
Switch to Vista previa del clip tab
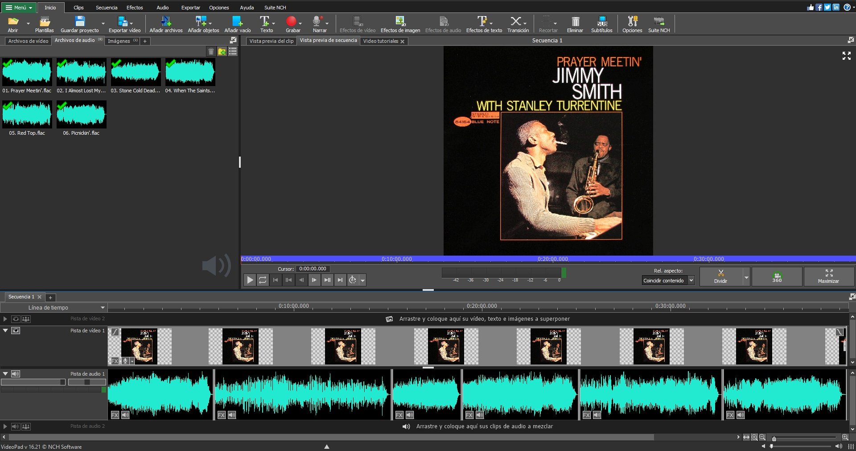[x=271, y=41]
